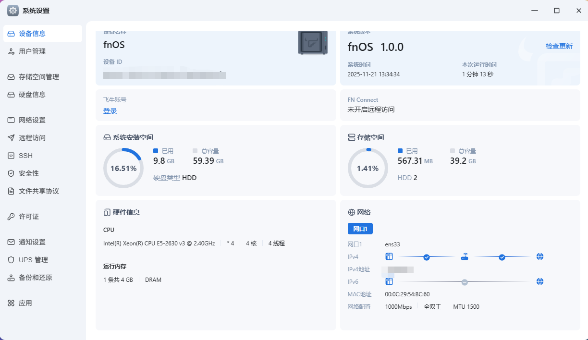Click the 1.41% storage usage ring
Viewport: 588px width, 340px height.
click(x=367, y=168)
